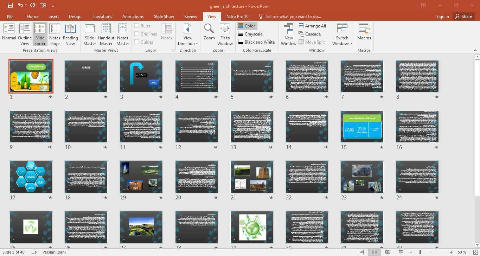Screen dimensions: 480x256
Task: Select slide 15 thumbnail
Action: (362, 127)
